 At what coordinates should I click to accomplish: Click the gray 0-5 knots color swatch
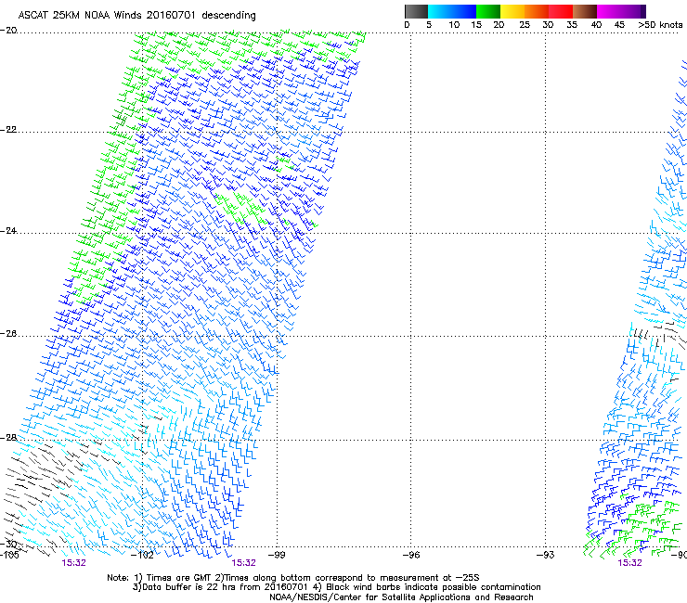(x=416, y=11)
